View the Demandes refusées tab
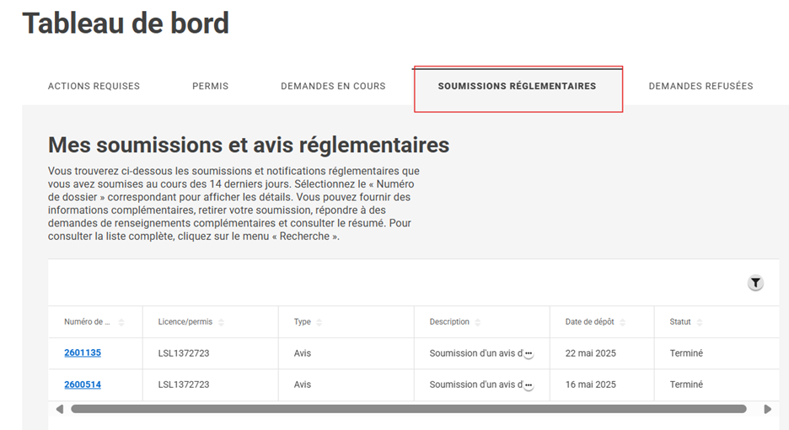This screenshot has width=789, height=430. [701, 87]
